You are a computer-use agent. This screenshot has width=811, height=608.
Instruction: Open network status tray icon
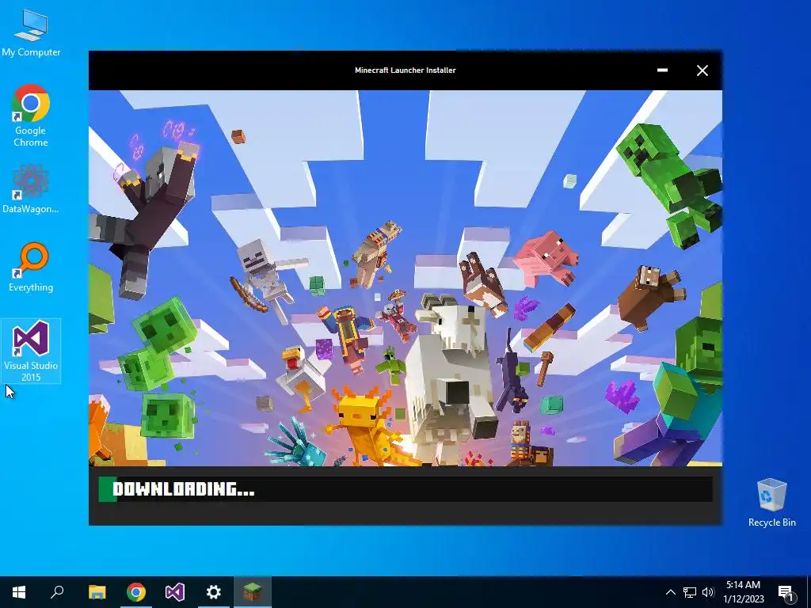point(690,592)
